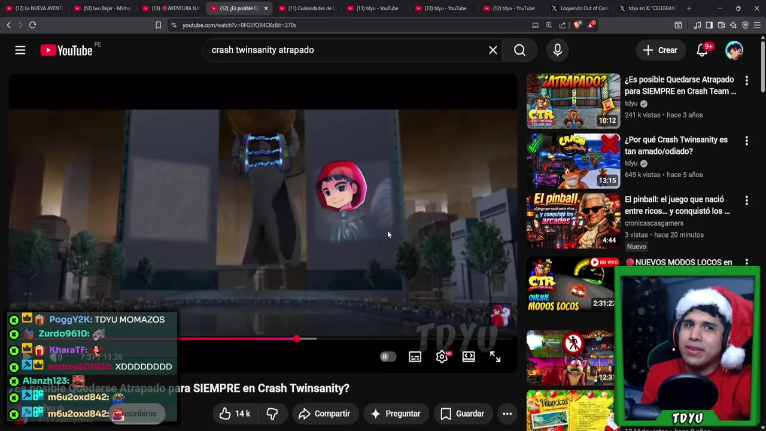Switch to the tdyu en X tab
766x431 pixels.
[649, 8]
